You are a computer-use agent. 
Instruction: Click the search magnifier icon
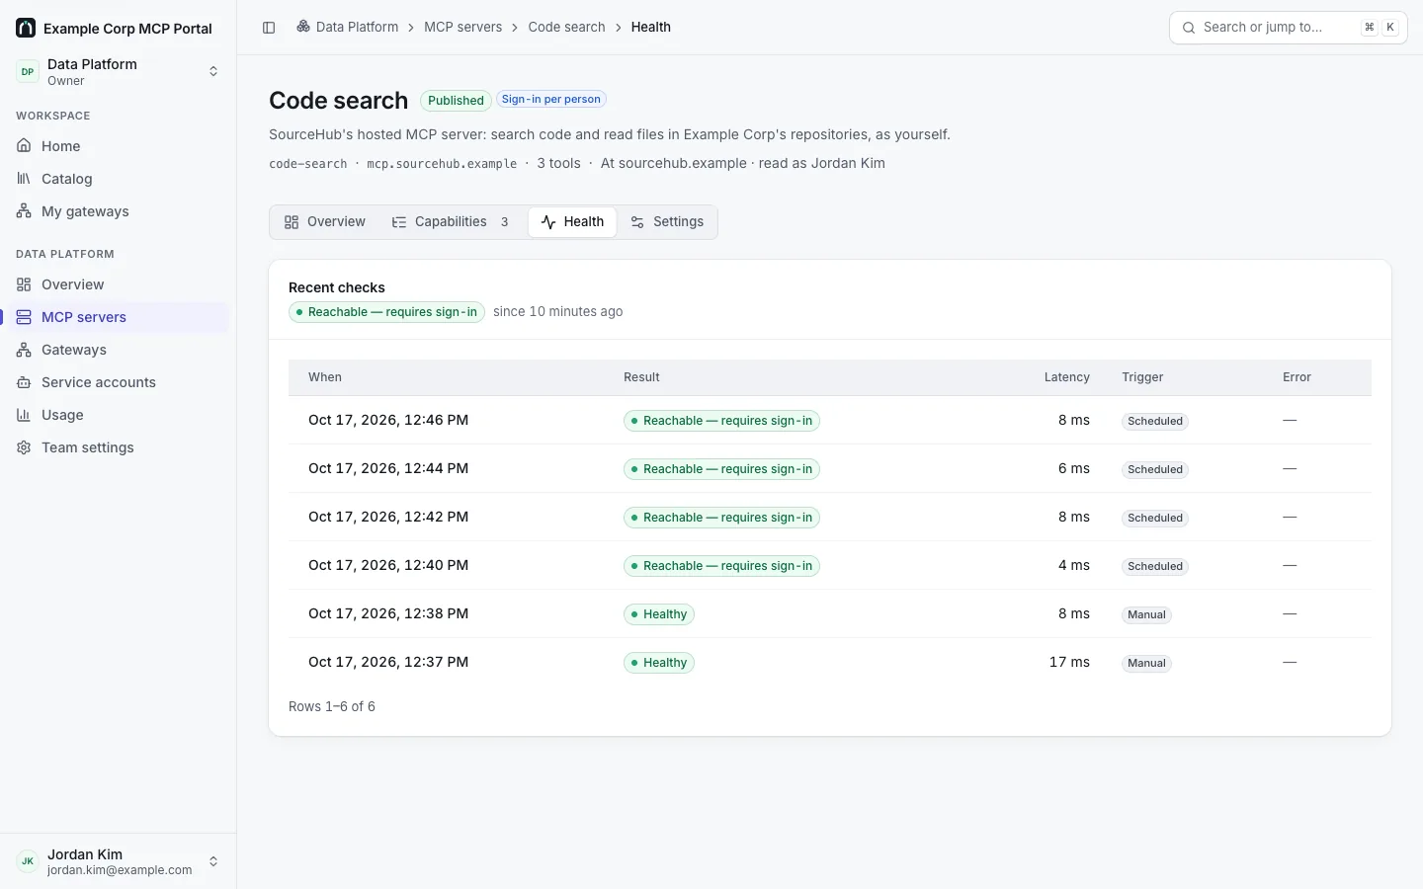point(1189,28)
